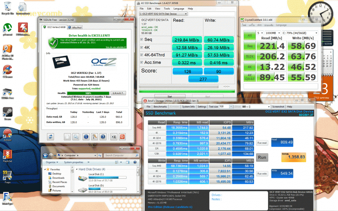Click the Seq button in CrystalDiskMark
The height and width of the screenshot is (211, 338).
[250, 45]
